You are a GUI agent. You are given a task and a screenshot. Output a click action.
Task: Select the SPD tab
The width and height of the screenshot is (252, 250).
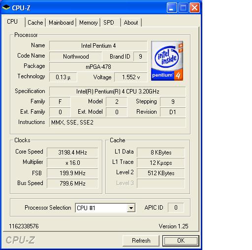click(x=110, y=23)
